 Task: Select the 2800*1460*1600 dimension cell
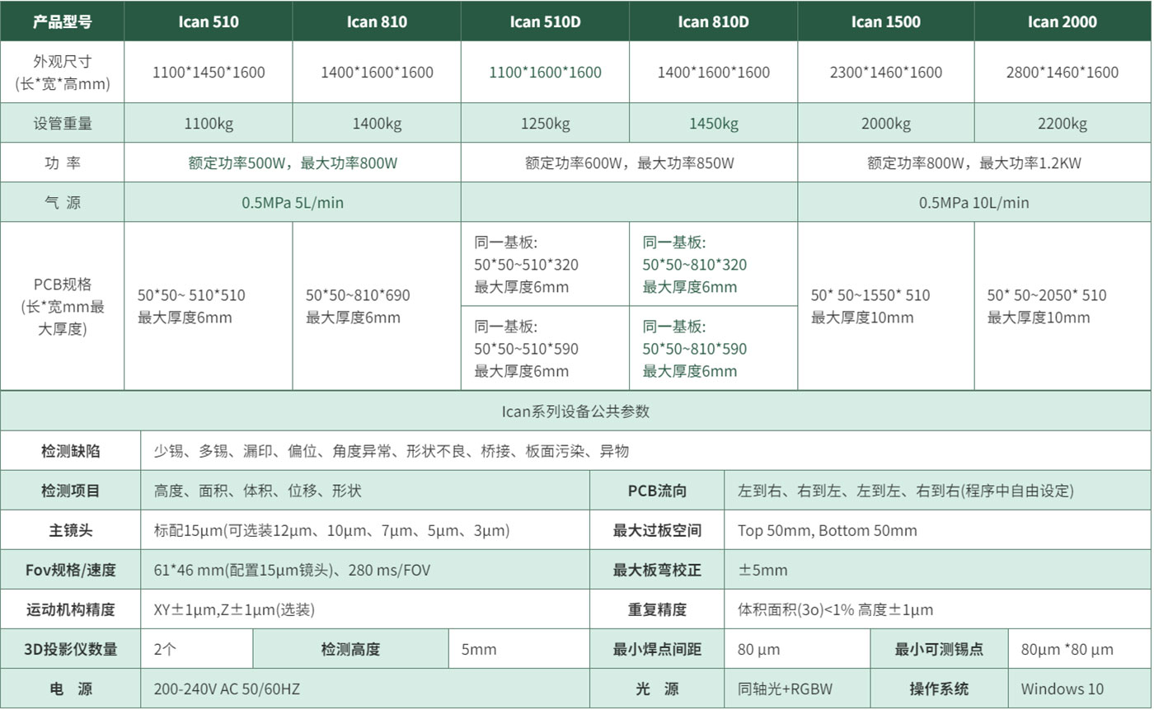coord(1062,73)
